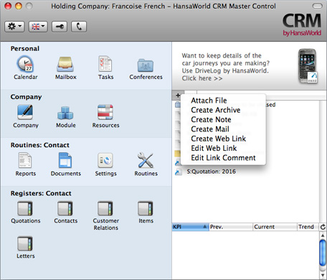This screenshot has width=327, height=280.
Task: Open the Customer Relations register
Action: (105, 208)
